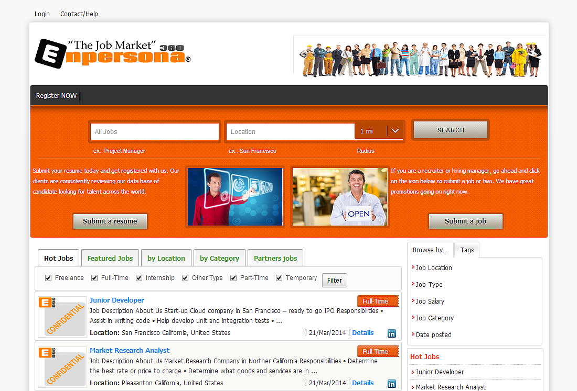Toggle the Full-Time checkbox
Image resolution: width=577 pixels, height=391 pixels.
coord(94,278)
